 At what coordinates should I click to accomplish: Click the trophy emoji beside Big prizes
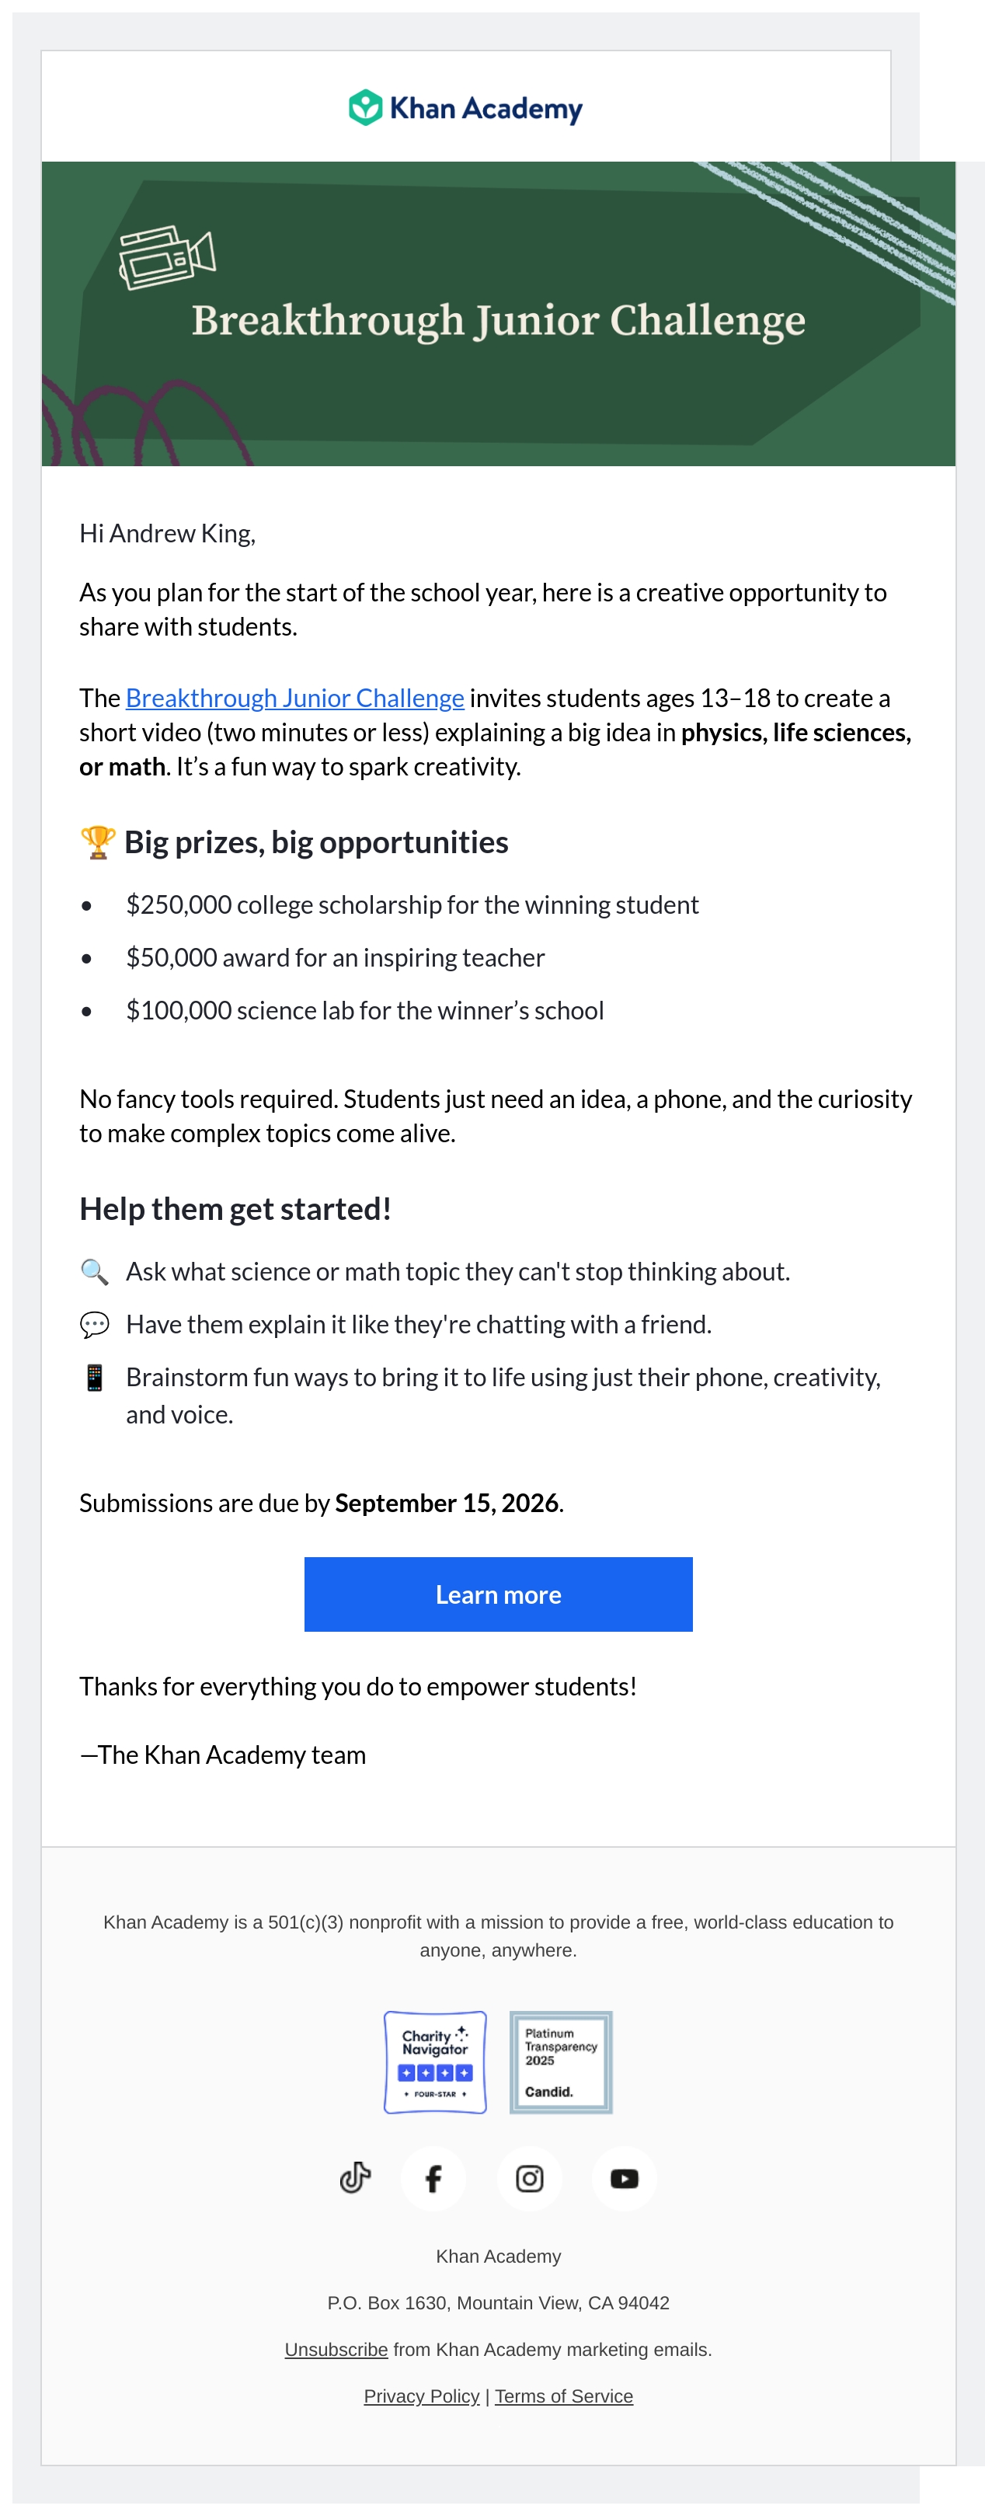96,842
